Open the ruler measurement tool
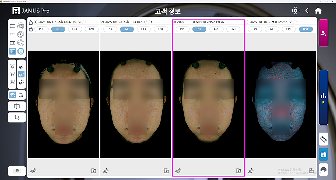Viewport: 336px width, 180px height. (x=323, y=139)
